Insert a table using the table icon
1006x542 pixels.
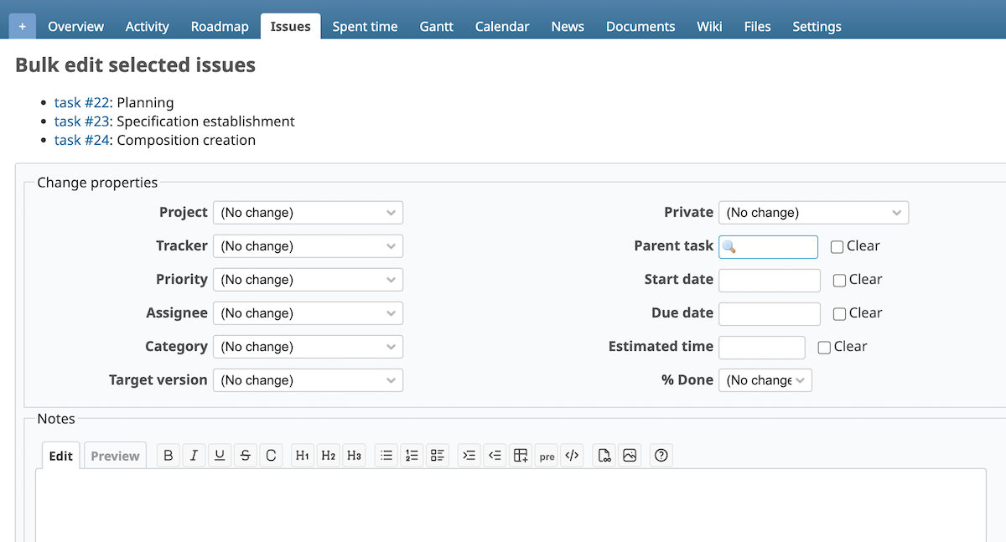coord(520,455)
